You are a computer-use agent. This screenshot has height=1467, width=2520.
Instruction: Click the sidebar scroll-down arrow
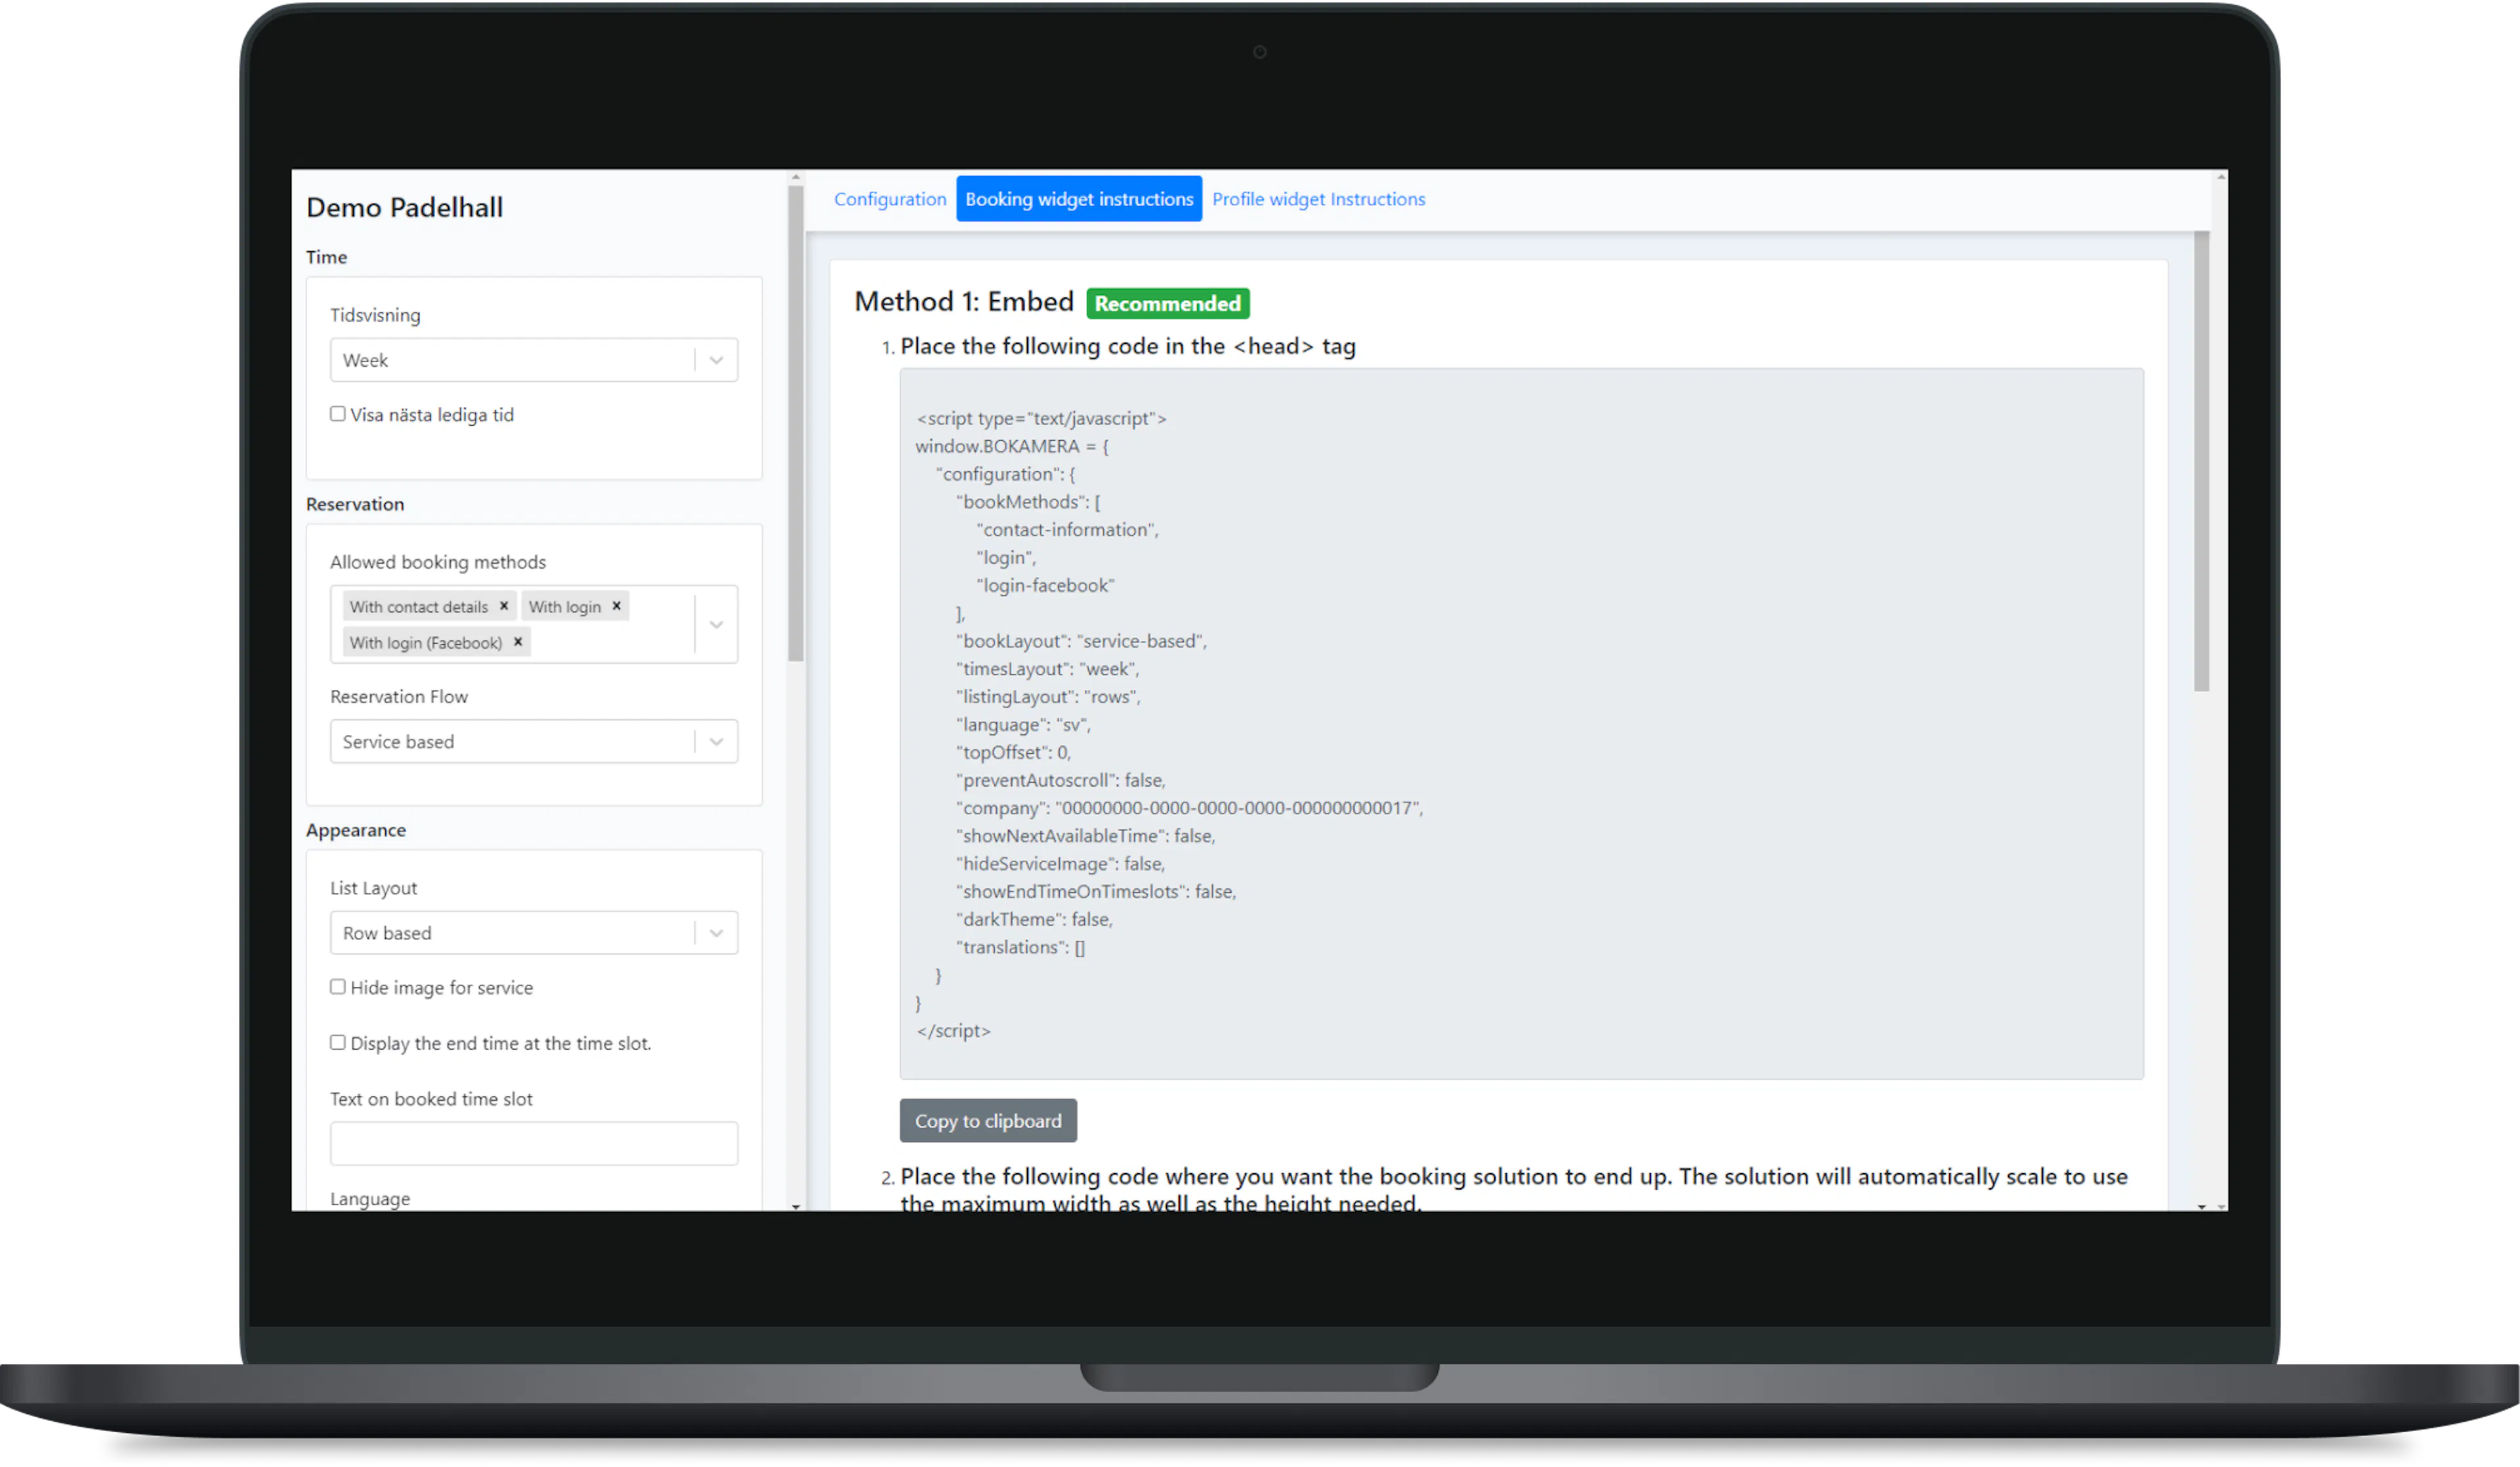(796, 1206)
